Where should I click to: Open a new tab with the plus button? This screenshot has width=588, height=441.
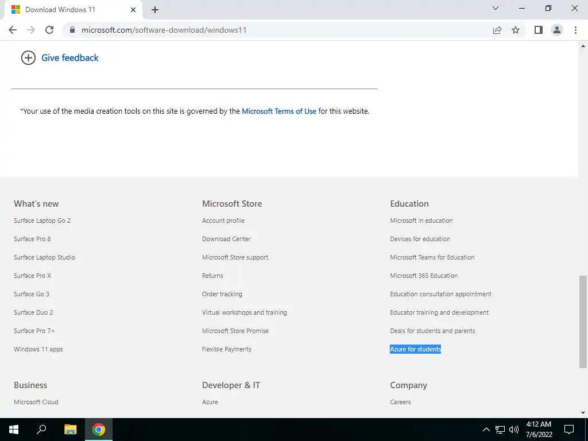[155, 10]
